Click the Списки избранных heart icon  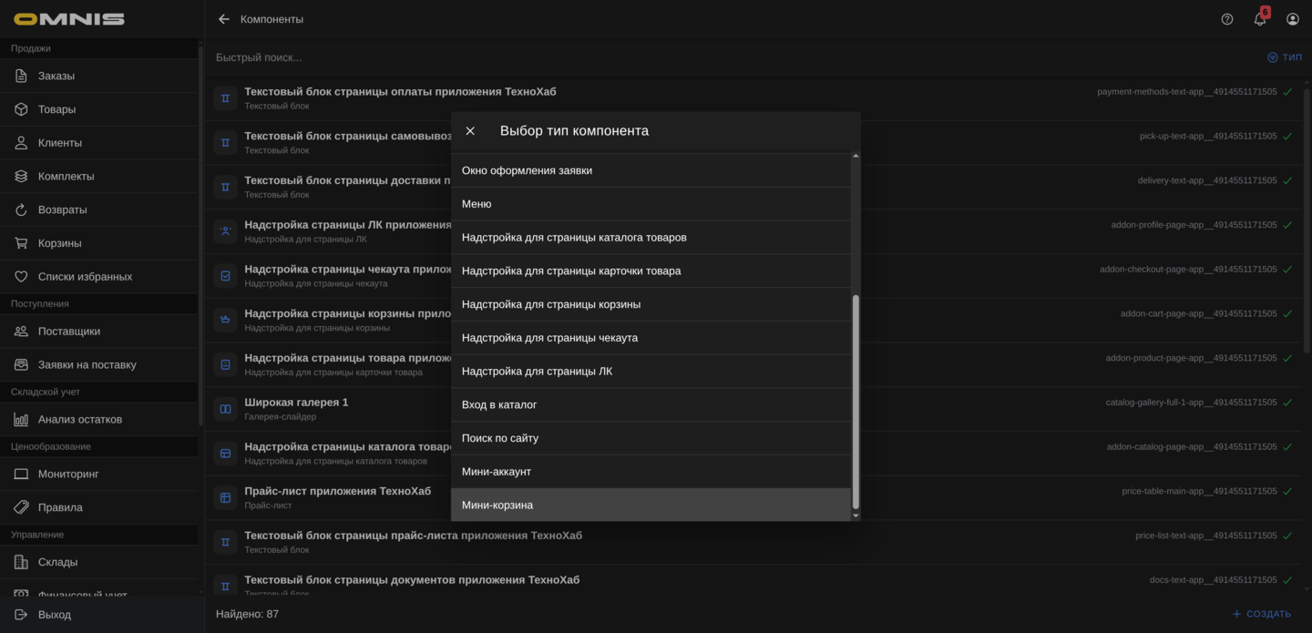(21, 277)
